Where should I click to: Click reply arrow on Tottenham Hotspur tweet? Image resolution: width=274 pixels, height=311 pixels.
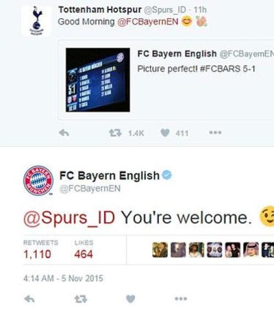[x=64, y=133]
